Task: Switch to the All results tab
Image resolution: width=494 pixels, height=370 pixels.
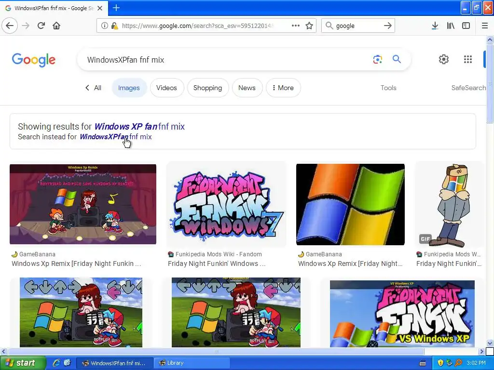Action: (97, 88)
